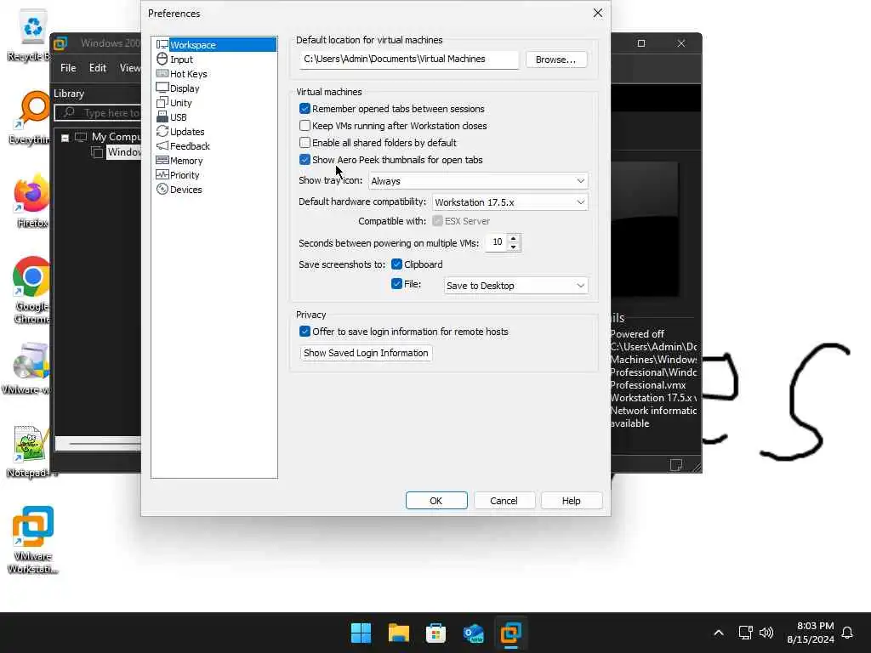
Task: Open the Edit menu in VMware window
Action: pos(98,68)
